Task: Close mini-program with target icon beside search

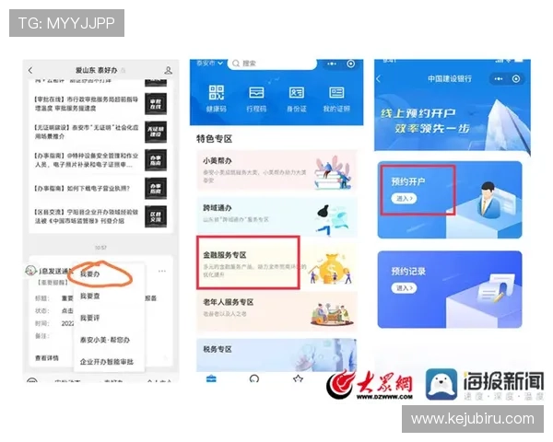Action: (351, 64)
